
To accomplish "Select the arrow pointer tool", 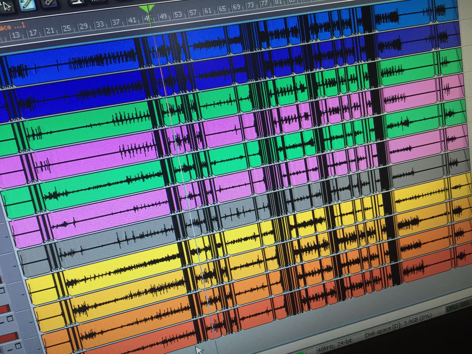I will point(6,6).
